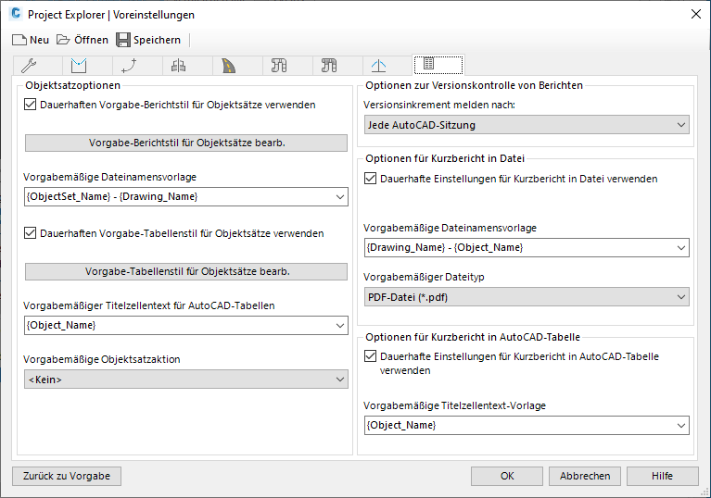Click the Optionen für Kurzbericht in Datei heading
The height and width of the screenshot is (498, 711).
pos(445,158)
